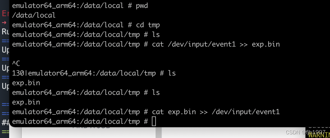Click the 130 exit code prefix

(18, 73)
